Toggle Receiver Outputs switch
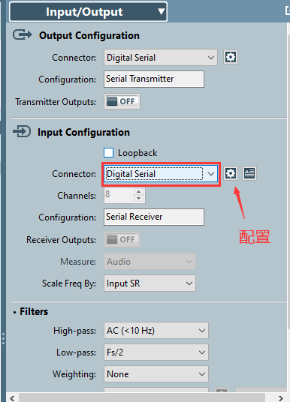 [x=122, y=239]
